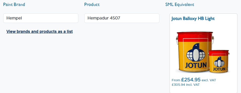
Task: Open the Hempadur 4507 product field
Action: coord(122,18)
